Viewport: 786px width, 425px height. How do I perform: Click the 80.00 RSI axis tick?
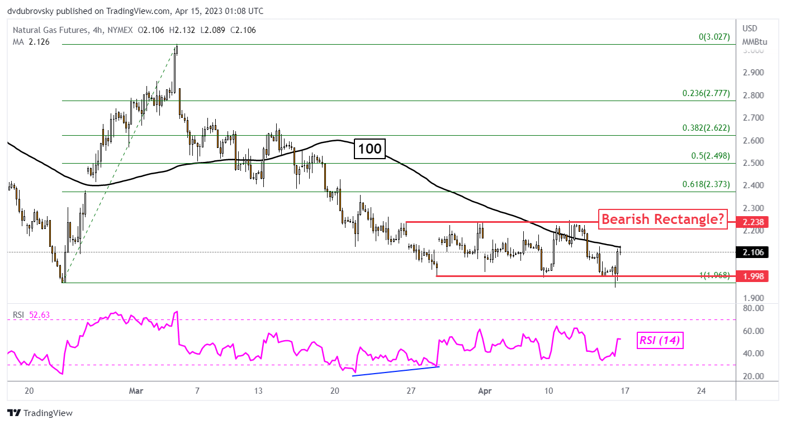click(x=754, y=308)
